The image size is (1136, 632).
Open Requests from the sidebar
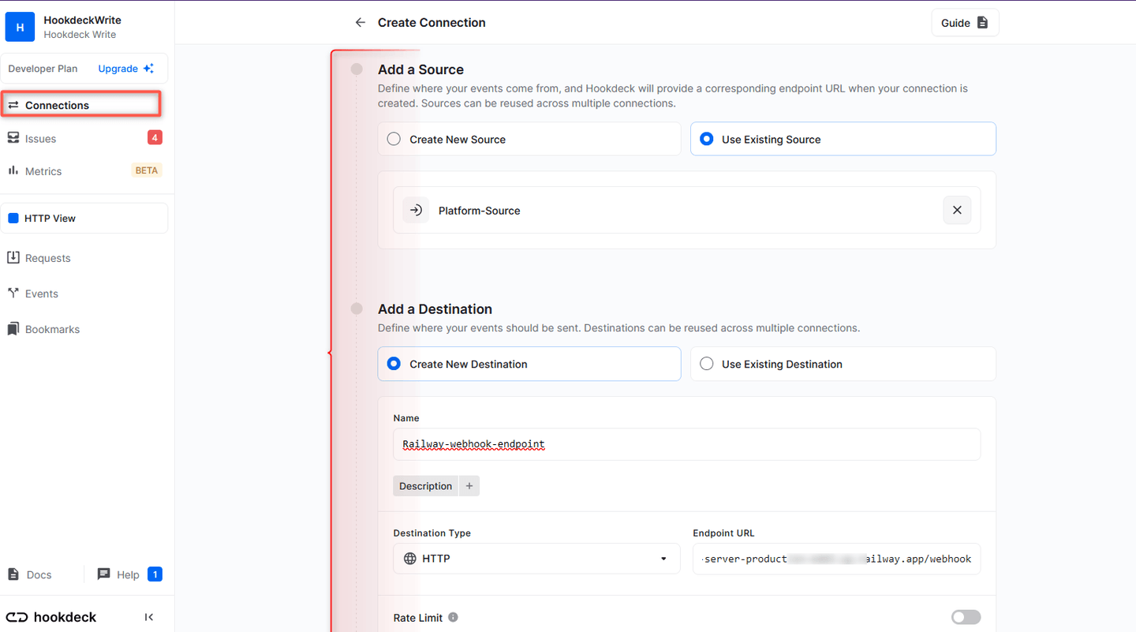50,257
